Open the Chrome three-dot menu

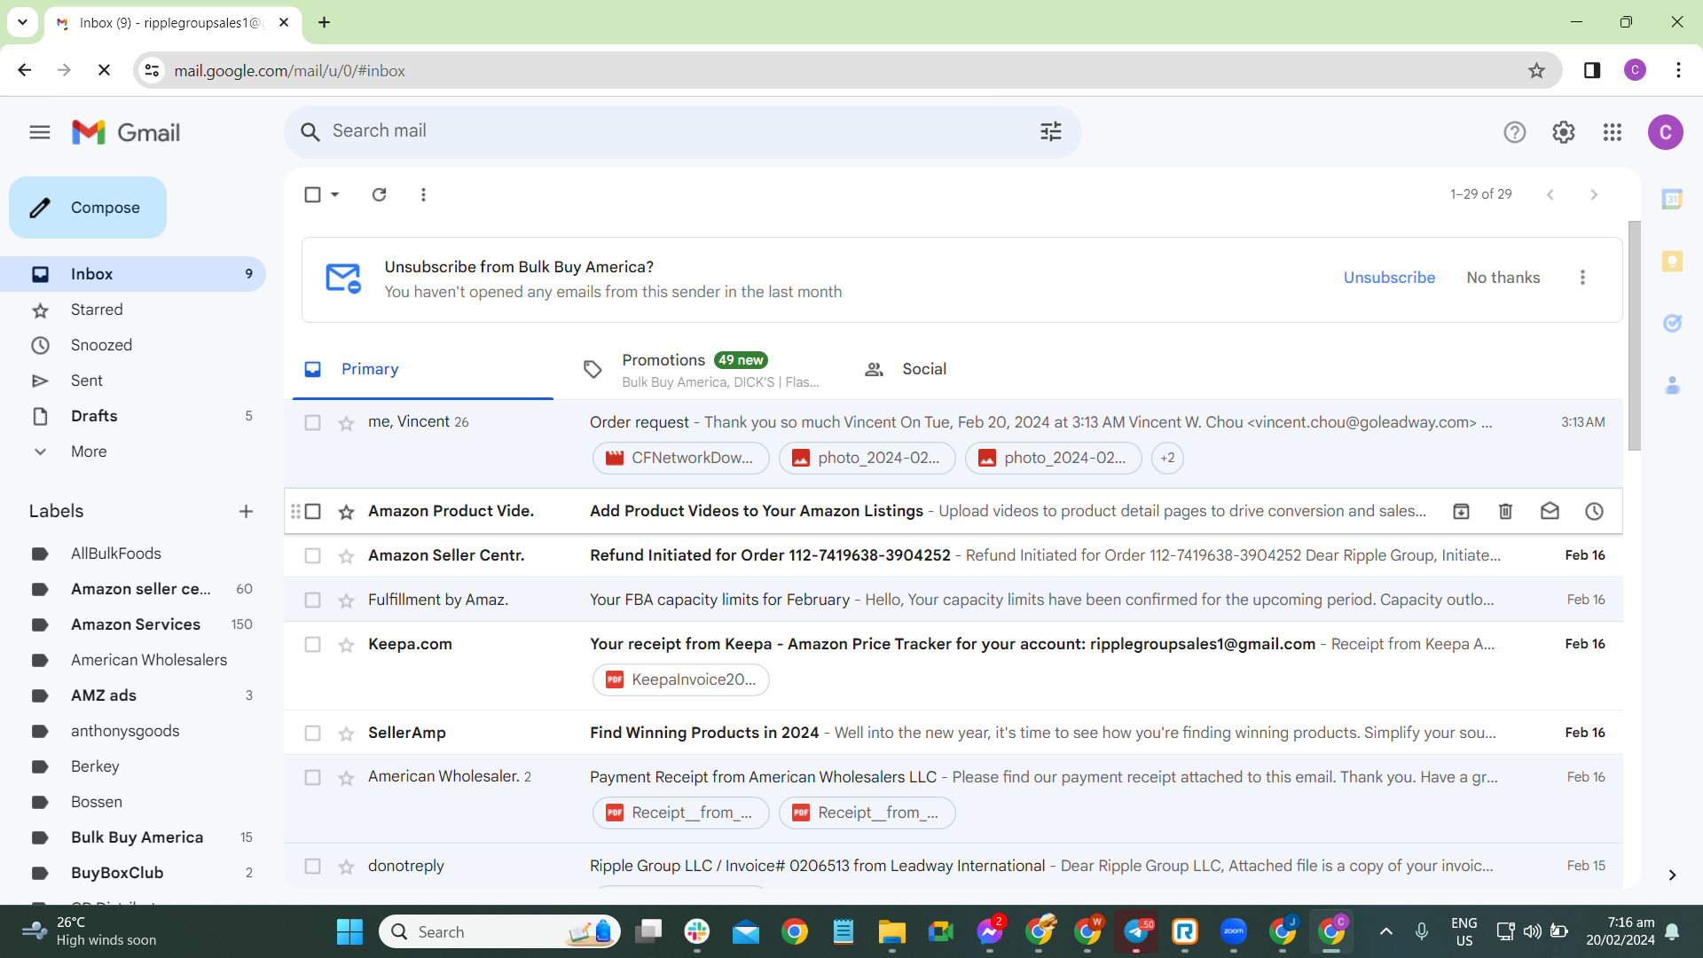(x=1678, y=70)
